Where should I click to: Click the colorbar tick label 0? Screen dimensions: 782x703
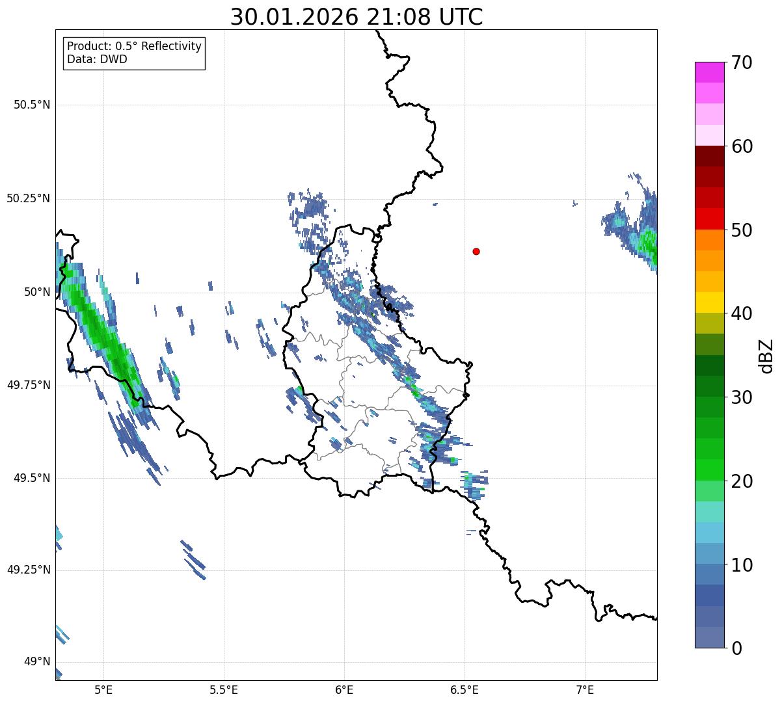point(736,648)
